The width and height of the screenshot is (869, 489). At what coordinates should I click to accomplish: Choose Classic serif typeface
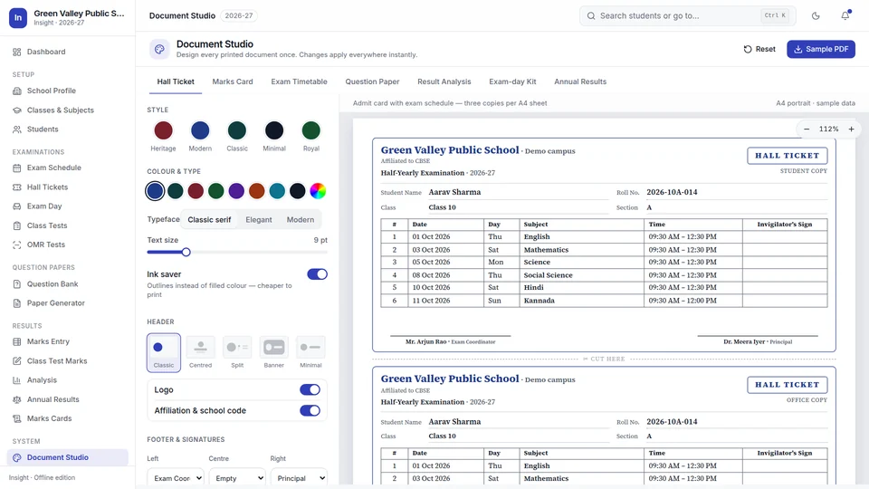point(209,219)
